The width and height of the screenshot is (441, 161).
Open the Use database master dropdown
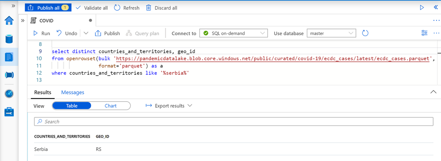[x=332, y=33]
